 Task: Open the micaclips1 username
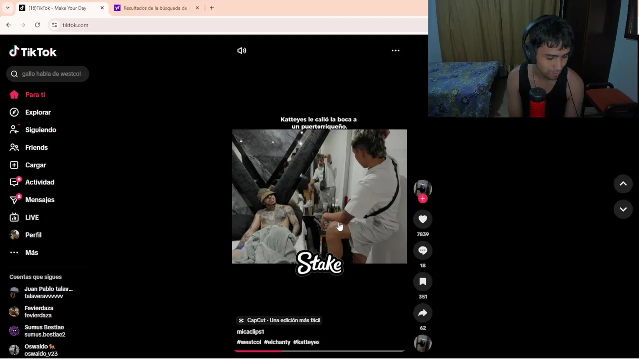pyautogui.click(x=250, y=332)
